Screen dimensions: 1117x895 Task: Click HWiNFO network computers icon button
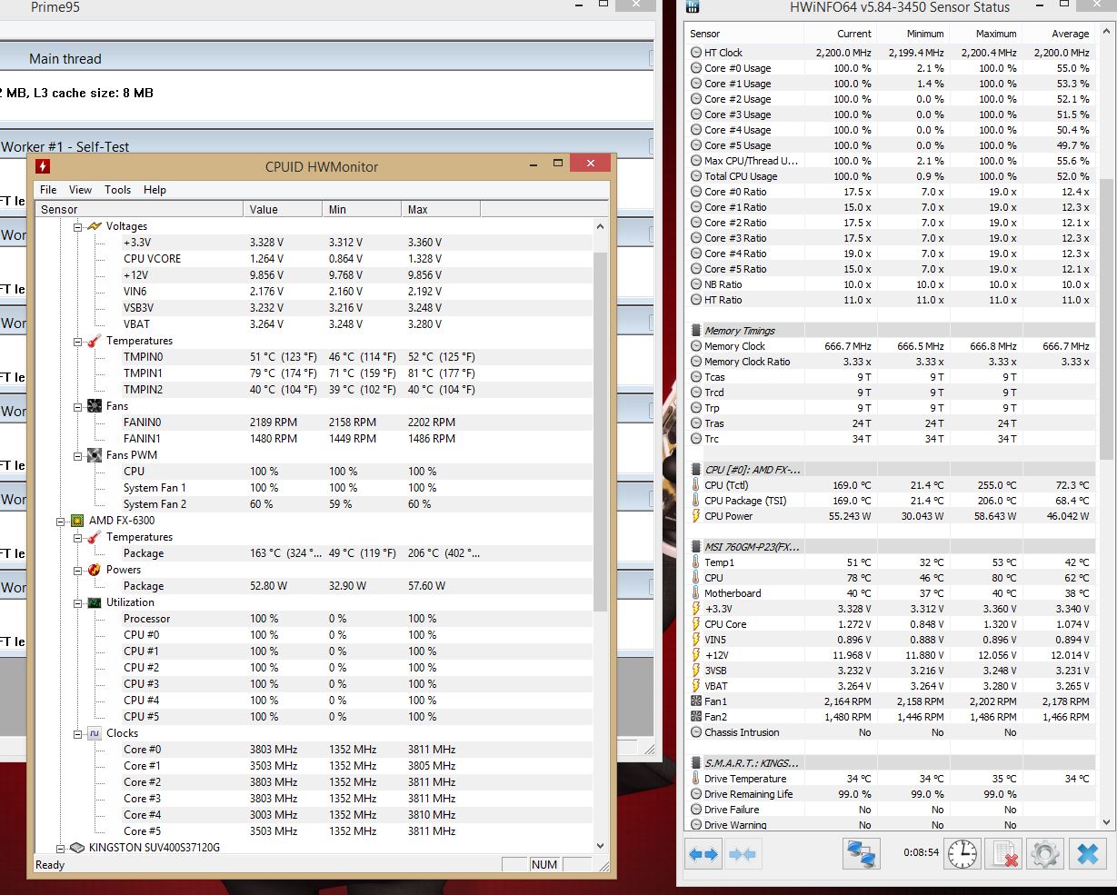[x=861, y=854]
